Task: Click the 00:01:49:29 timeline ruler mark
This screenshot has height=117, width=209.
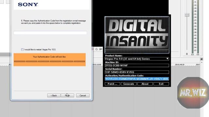Action: point(180,65)
